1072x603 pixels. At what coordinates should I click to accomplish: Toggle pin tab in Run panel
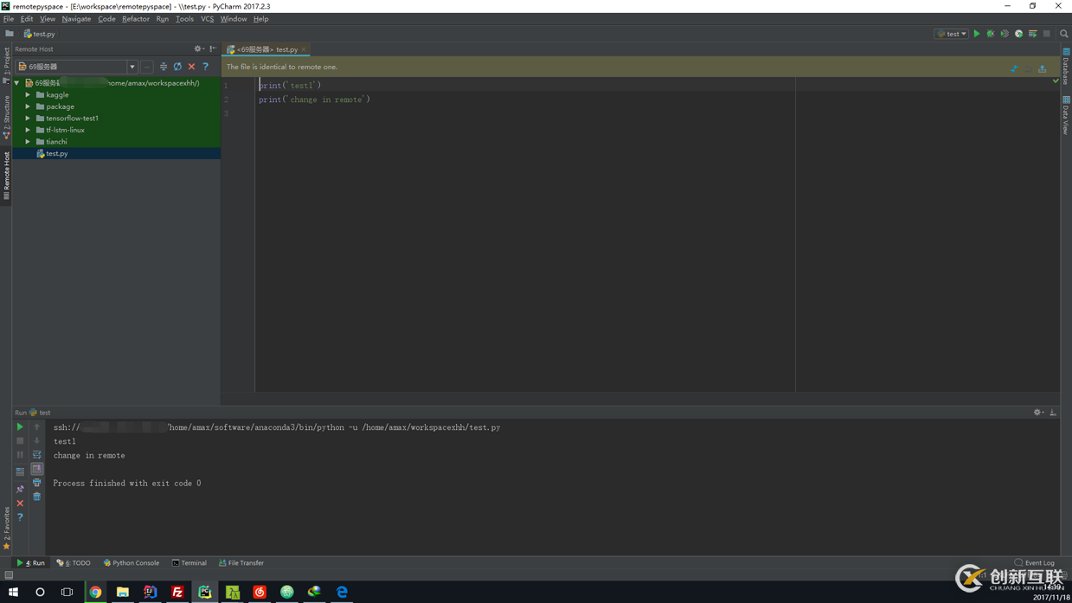(20, 489)
